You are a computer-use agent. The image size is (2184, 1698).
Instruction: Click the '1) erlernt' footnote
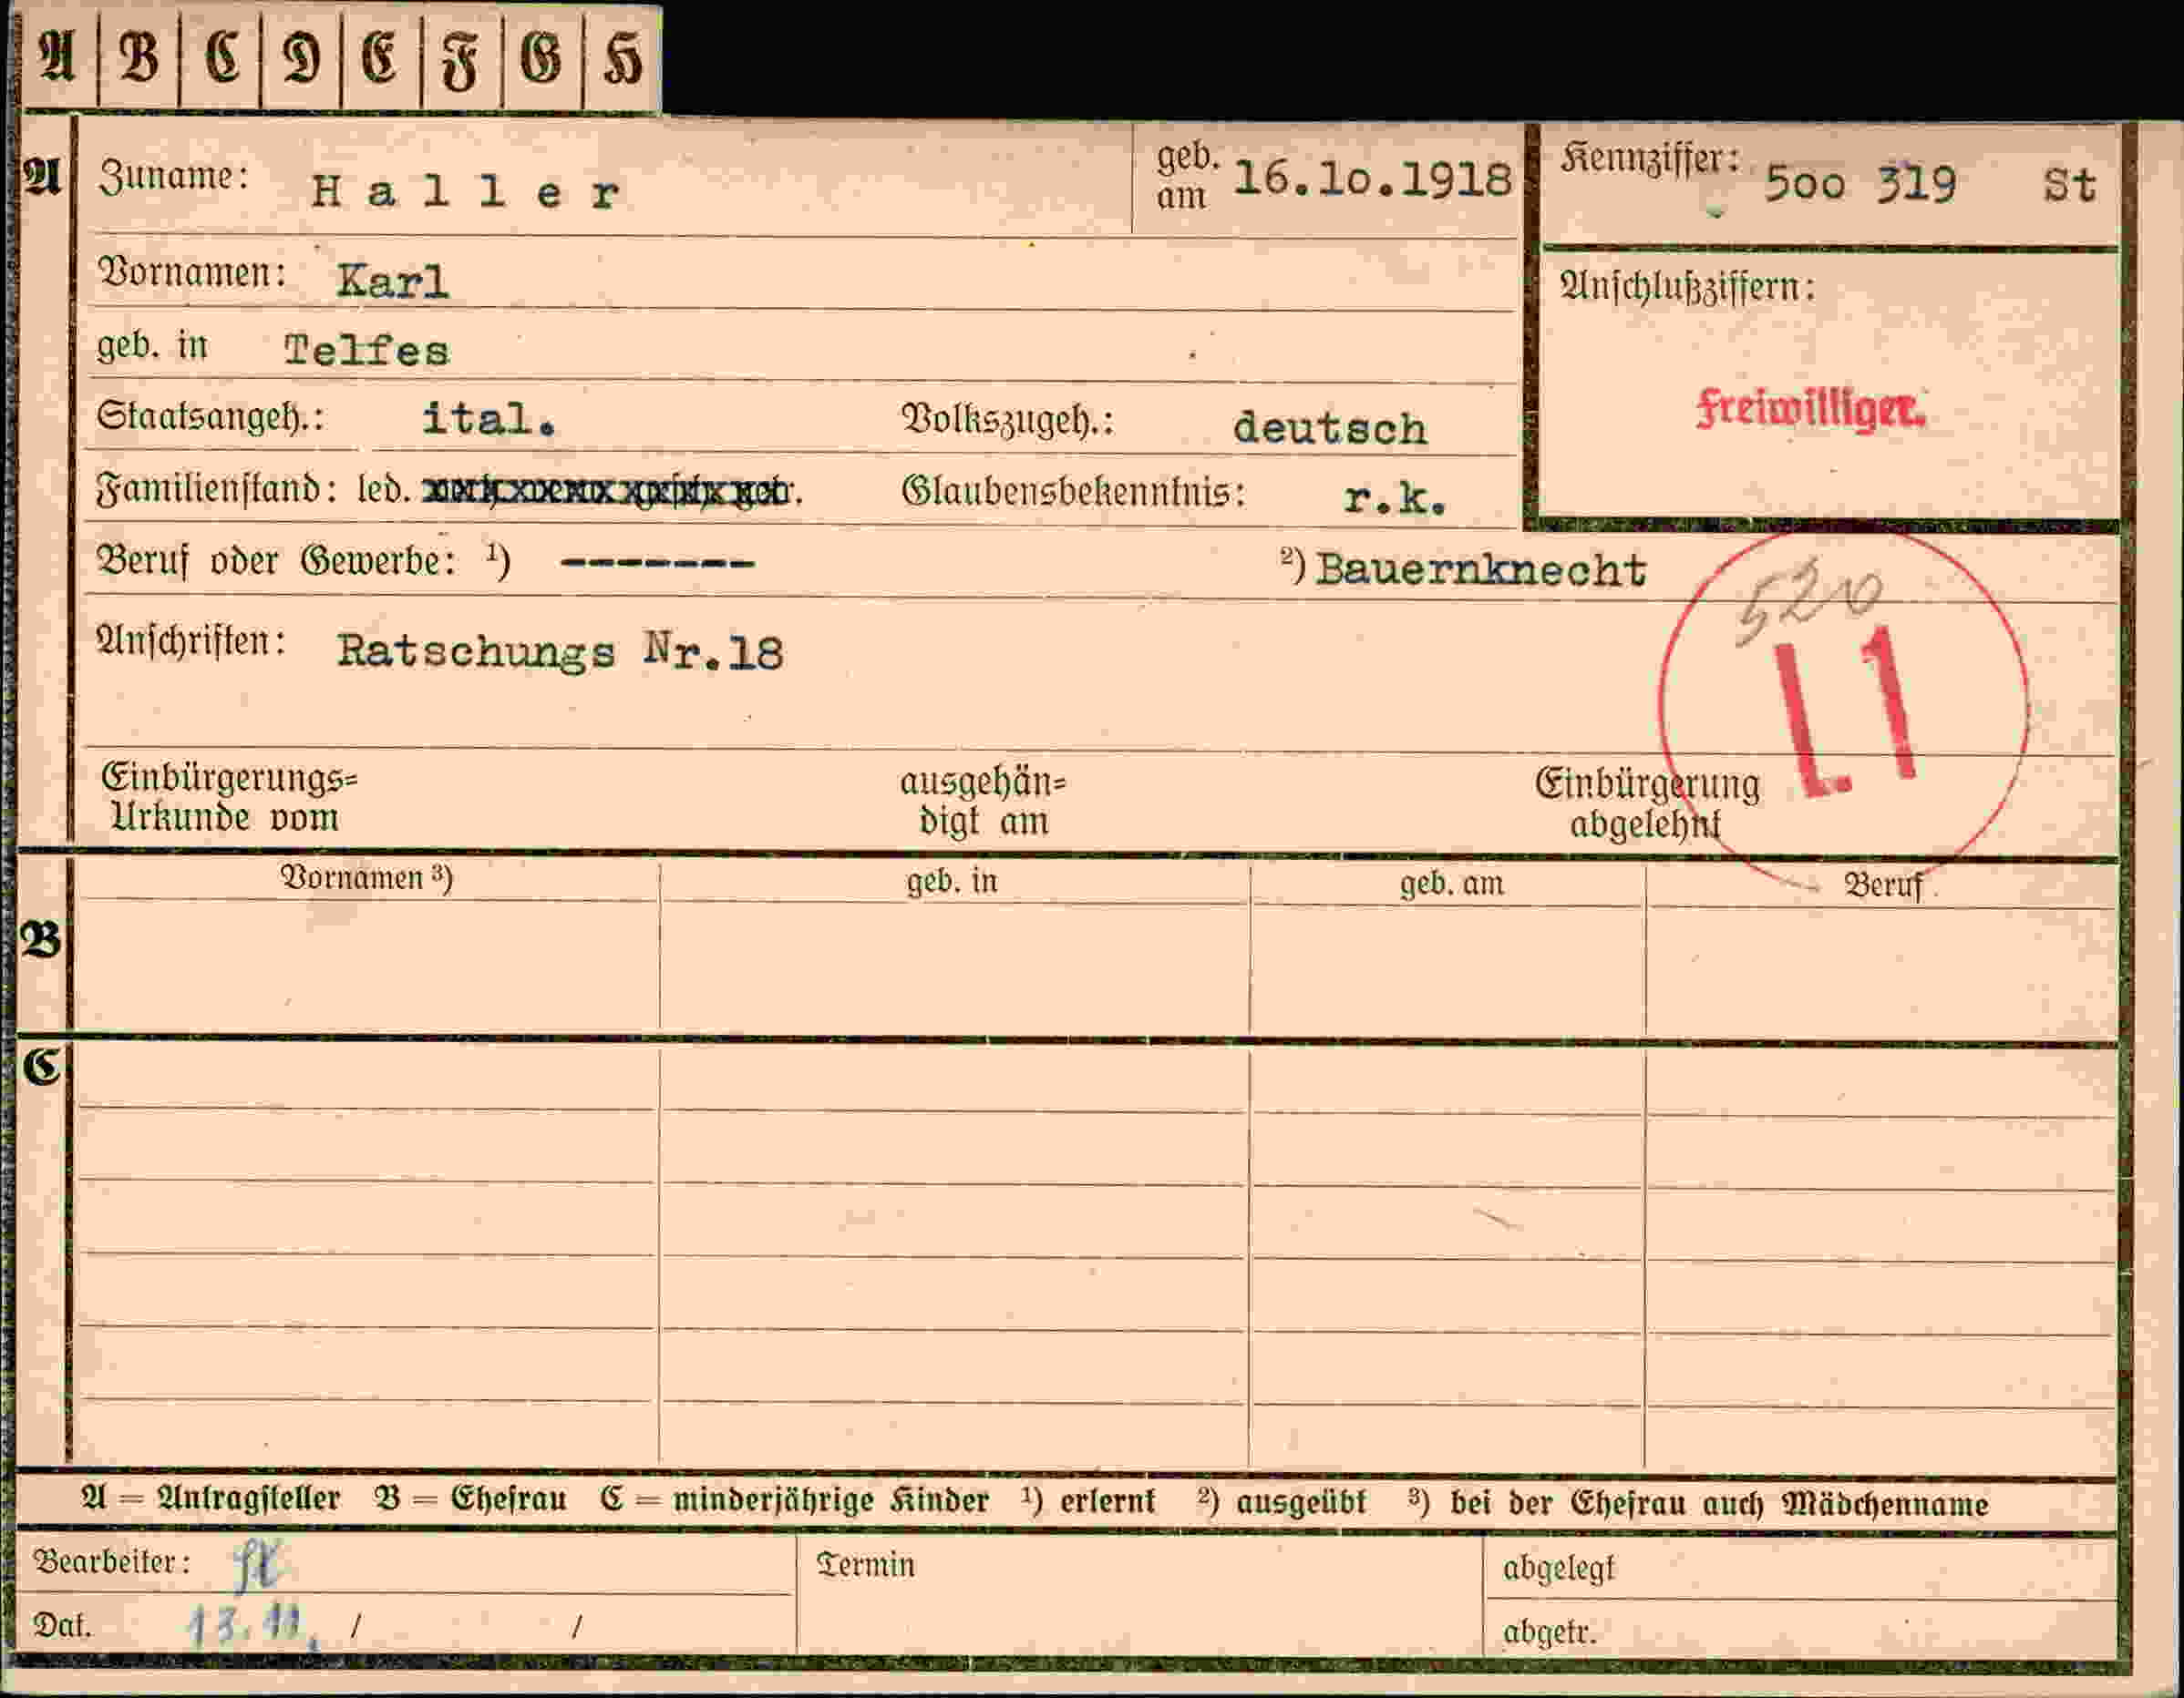[x=1088, y=1500]
